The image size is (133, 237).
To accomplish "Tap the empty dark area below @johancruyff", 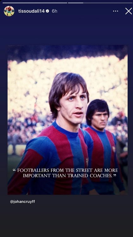I will coord(66,221).
